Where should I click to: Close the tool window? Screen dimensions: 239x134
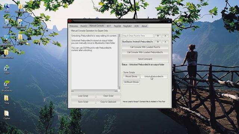tap(169, 21)
